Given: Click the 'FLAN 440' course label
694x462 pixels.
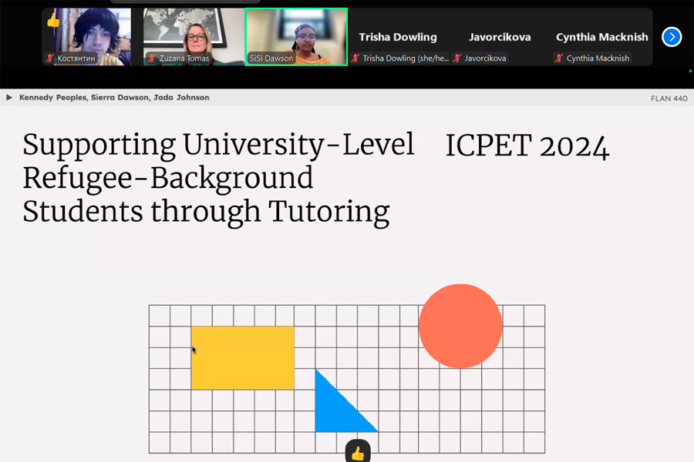Looking at the screenshot, I should tap(669, 98).
